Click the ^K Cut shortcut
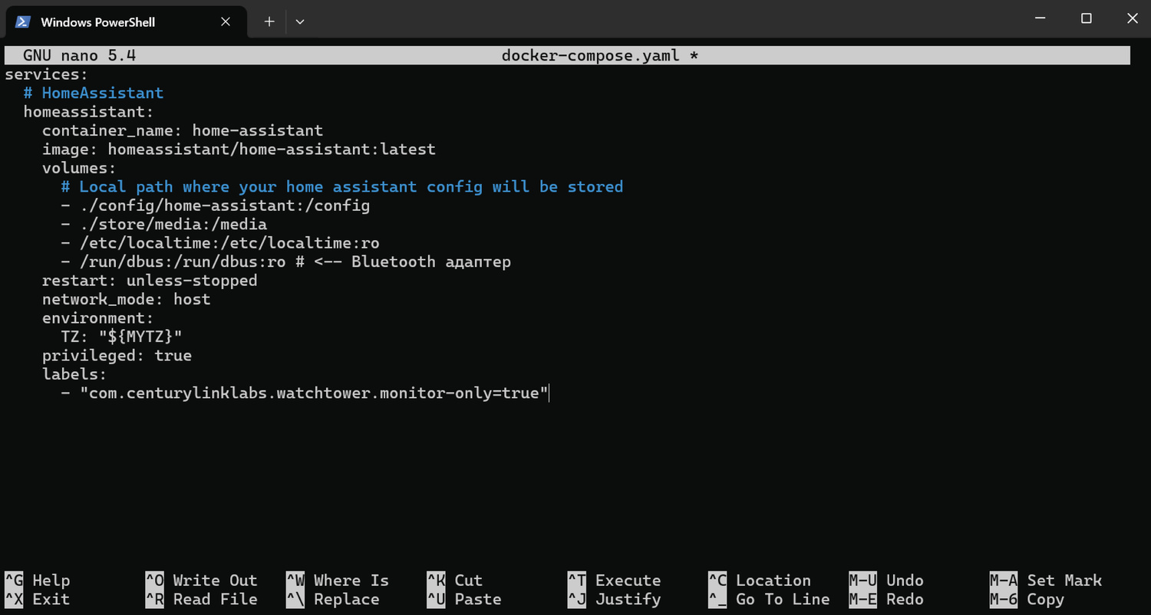Screen dimensions: 1151x615 455,580
